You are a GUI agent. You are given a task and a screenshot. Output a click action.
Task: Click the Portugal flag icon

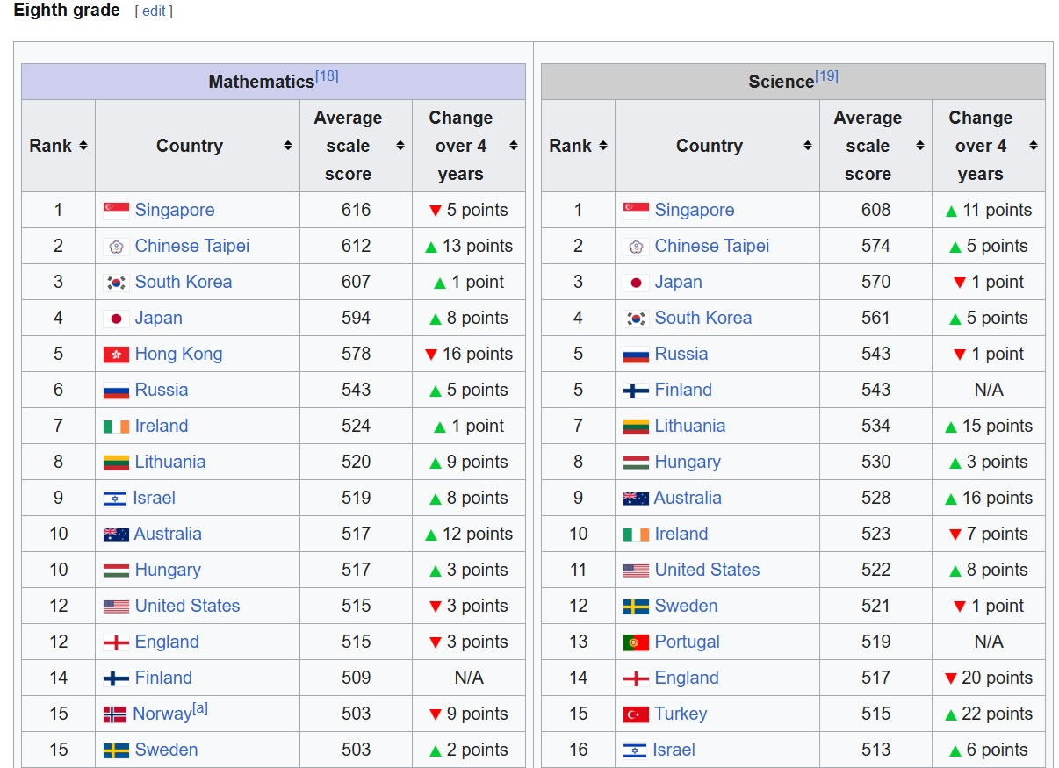click(636, 642)
